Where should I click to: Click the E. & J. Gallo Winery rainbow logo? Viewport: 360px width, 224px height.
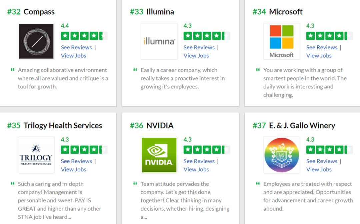click(x=281, y=155)
